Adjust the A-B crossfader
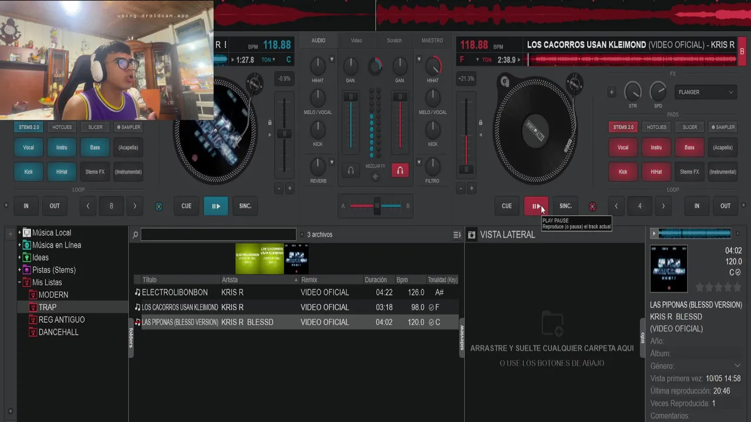Viewport: 751px width, 422px height. click(377, 206)
